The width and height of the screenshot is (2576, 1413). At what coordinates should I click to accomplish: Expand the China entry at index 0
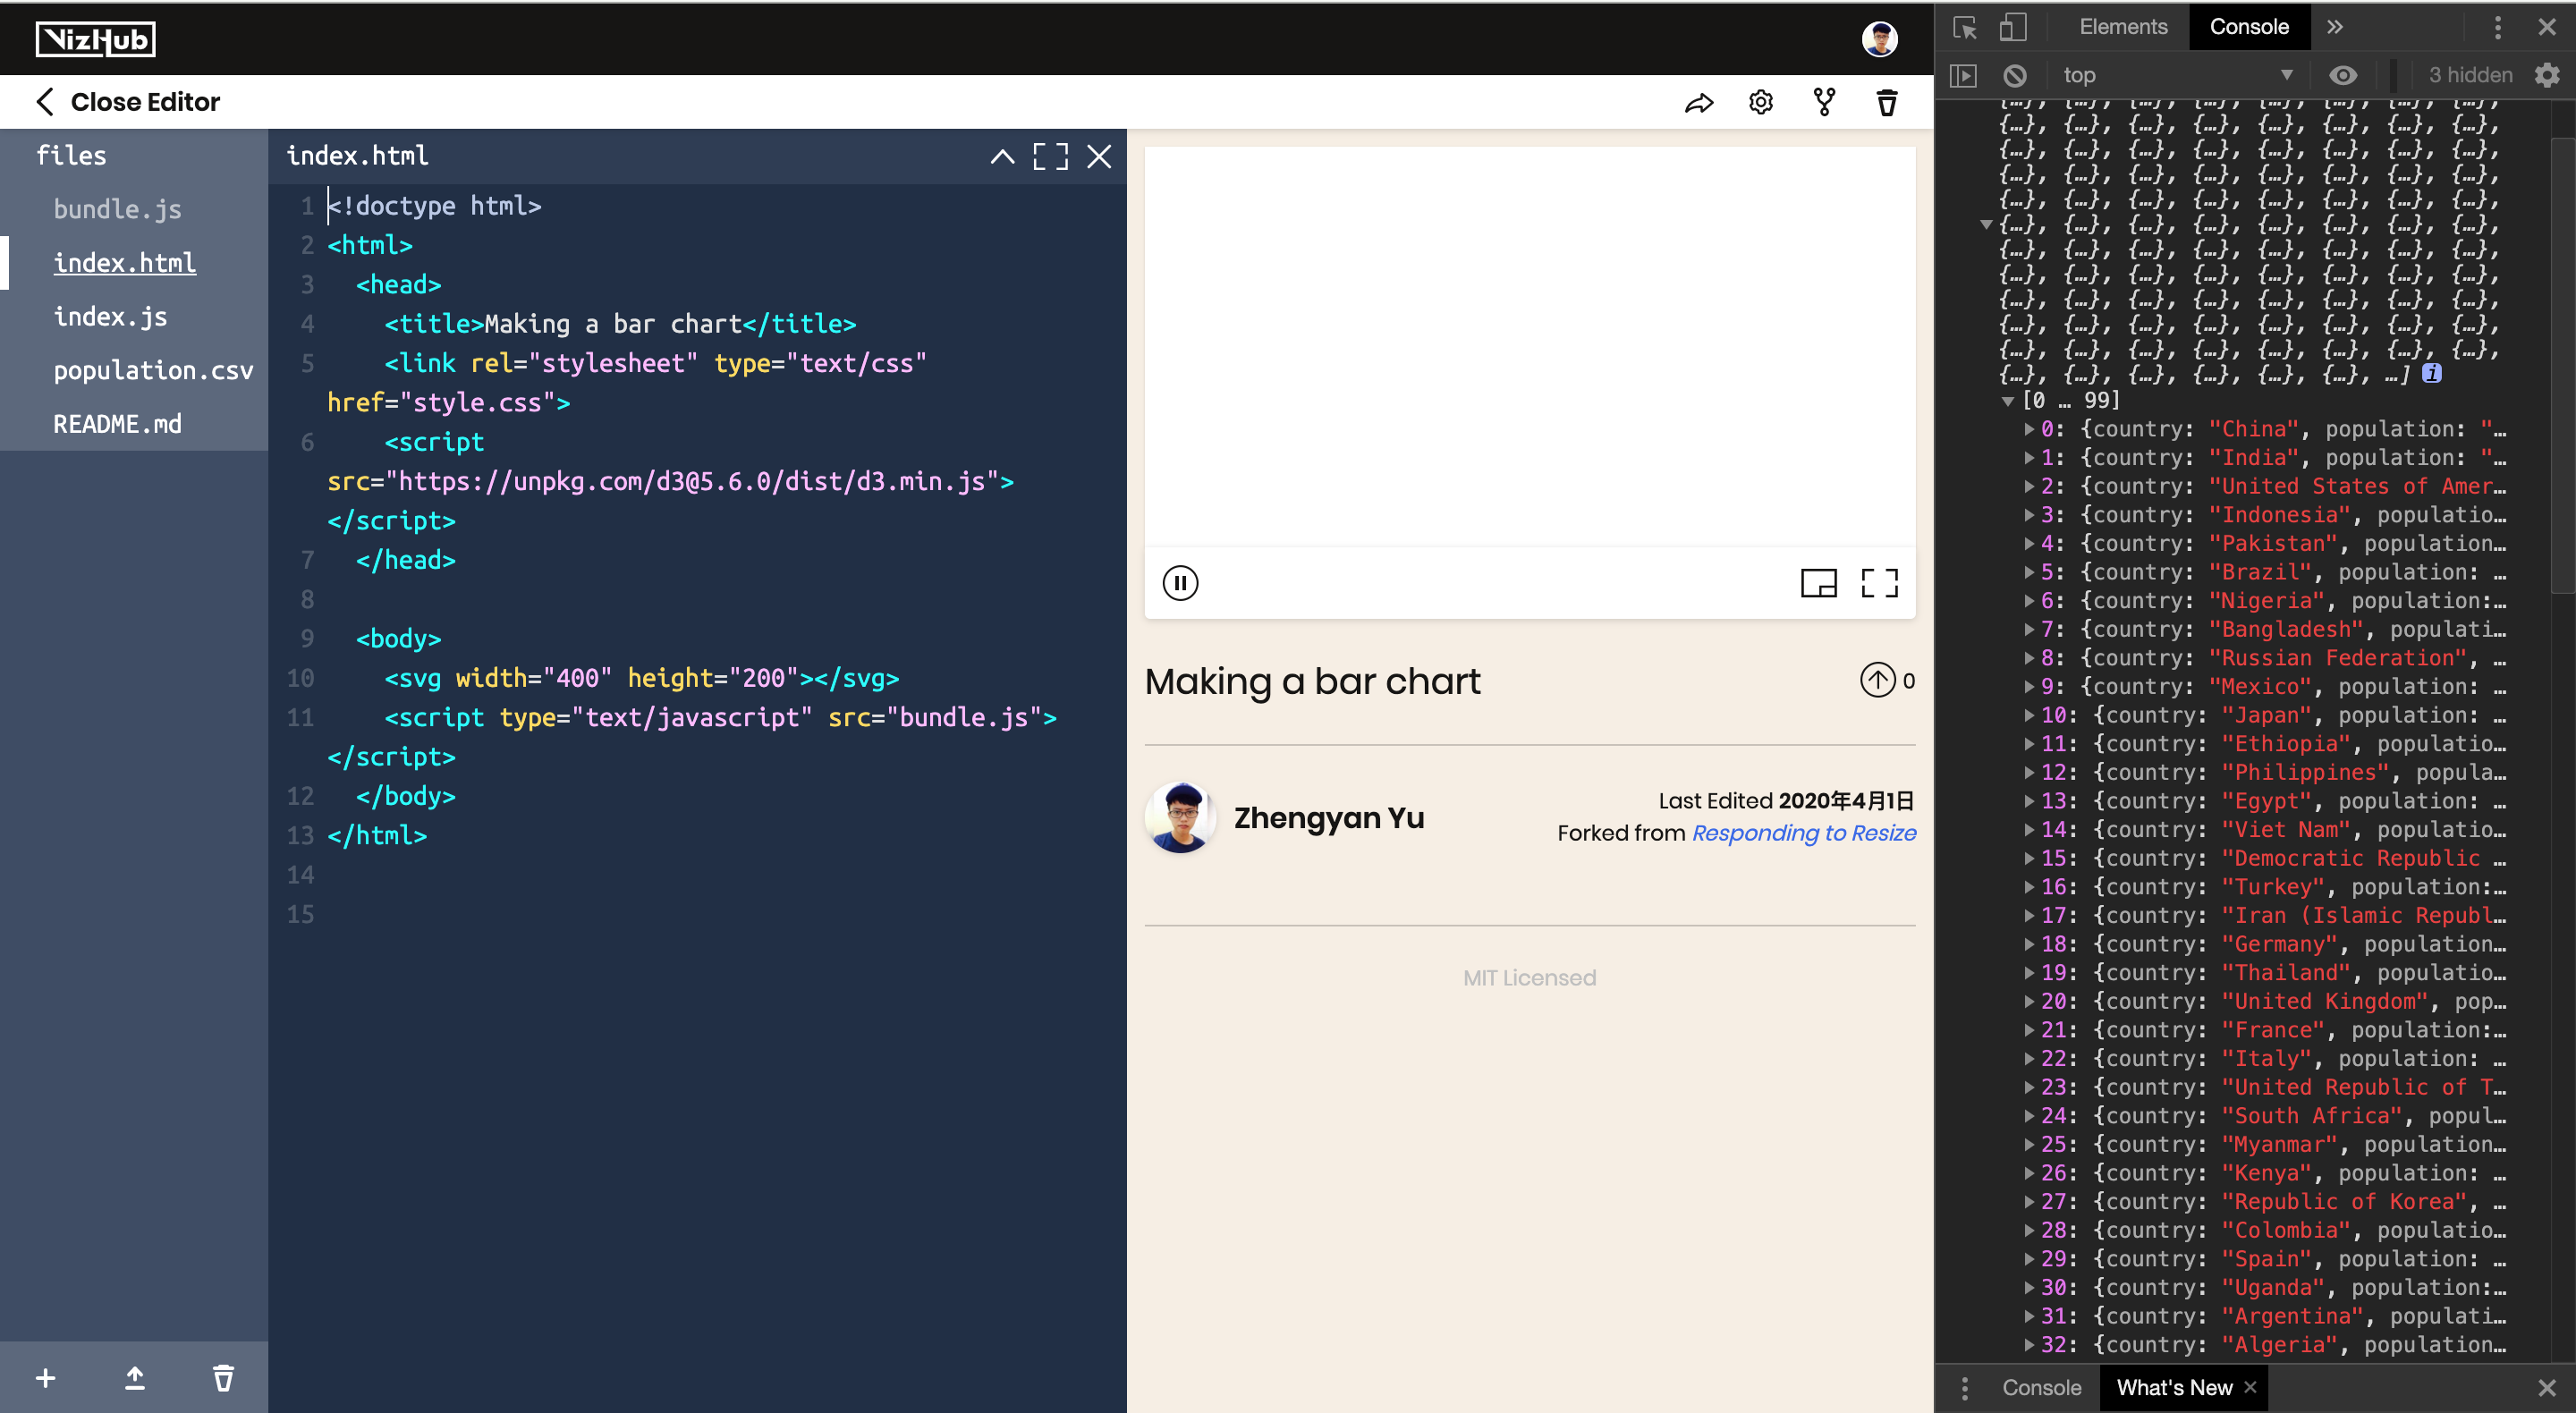pyautogui.click(x=2029, y=429)
